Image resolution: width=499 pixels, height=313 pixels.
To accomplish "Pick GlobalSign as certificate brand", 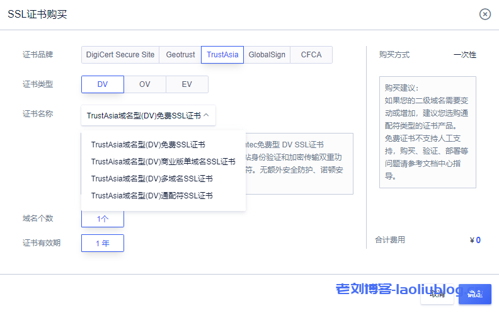I will (267, 55).
